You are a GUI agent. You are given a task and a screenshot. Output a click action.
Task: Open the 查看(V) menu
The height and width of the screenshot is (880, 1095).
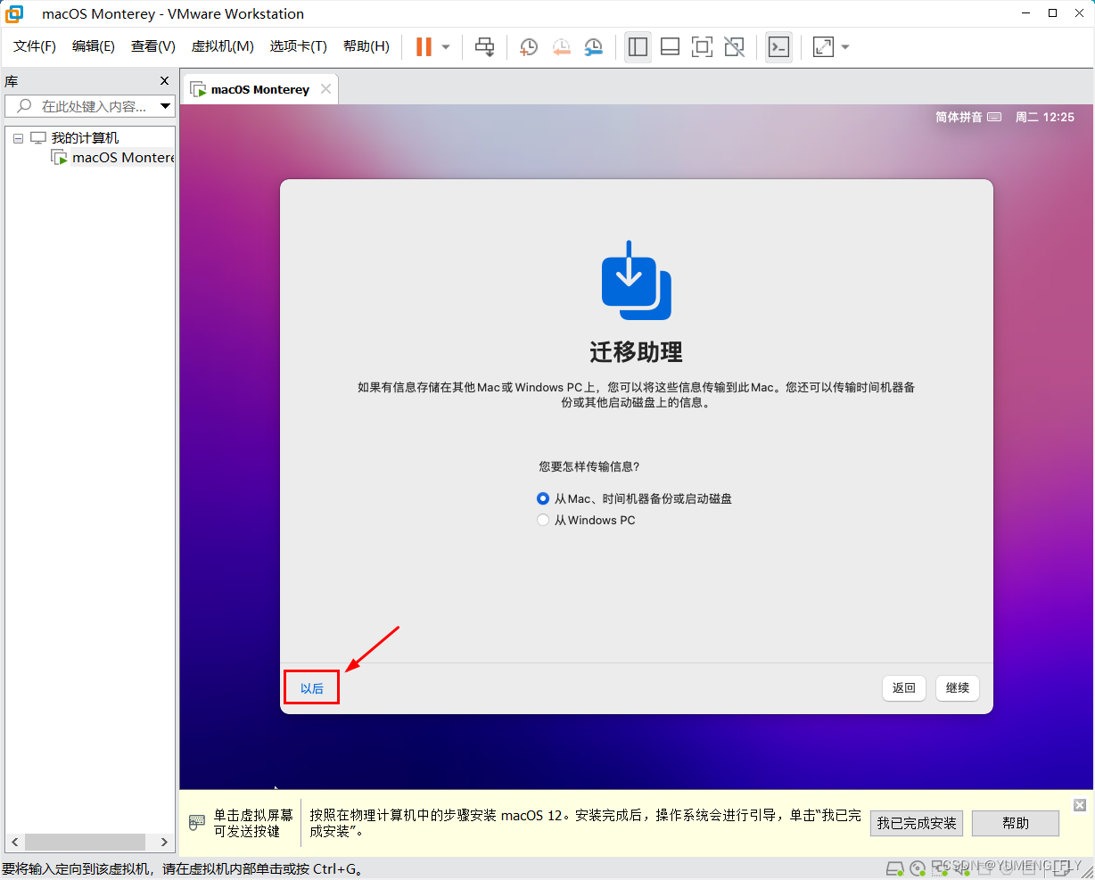point(153,46)
